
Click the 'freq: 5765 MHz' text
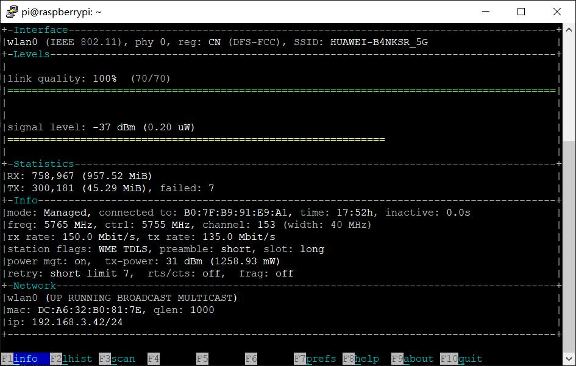(x=50, y=225)
